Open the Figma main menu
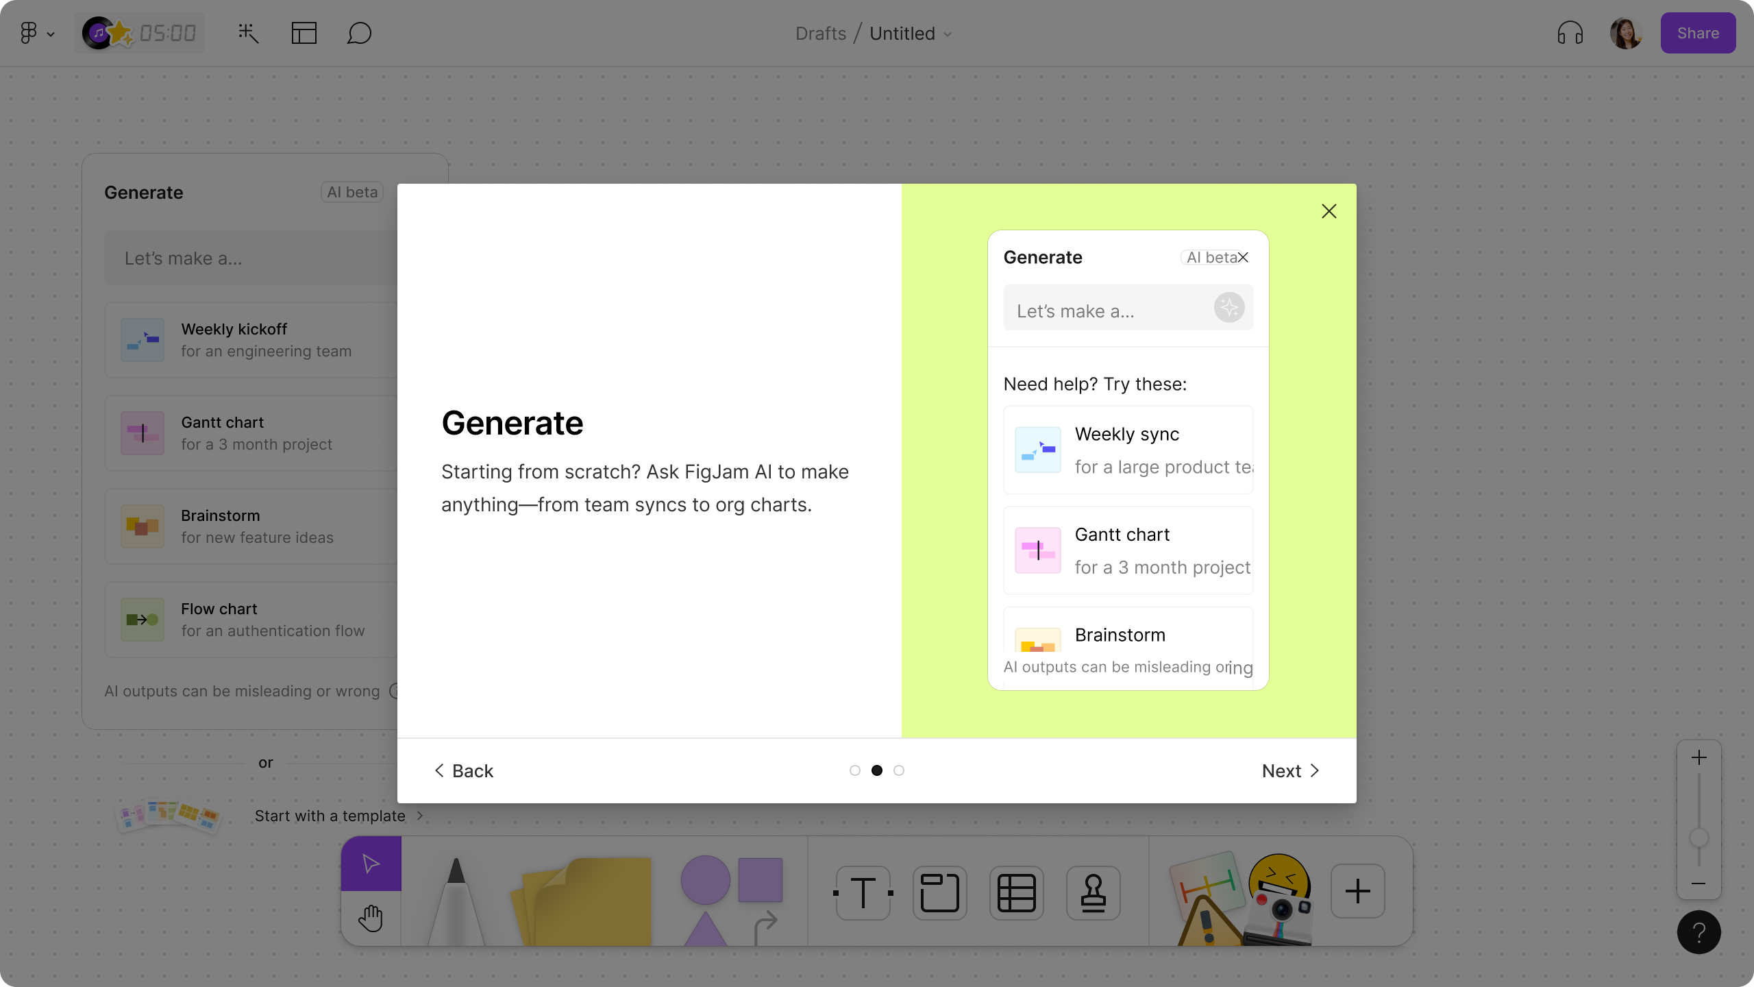This screenshot has height=987, width=1754. point(36,33)
